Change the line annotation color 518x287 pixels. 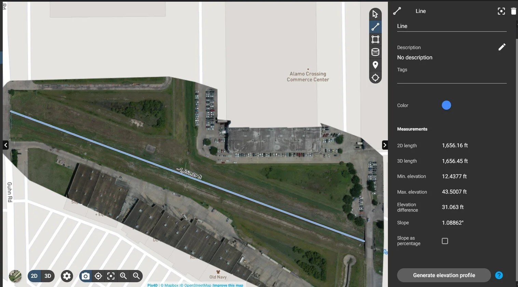[446, 105]
